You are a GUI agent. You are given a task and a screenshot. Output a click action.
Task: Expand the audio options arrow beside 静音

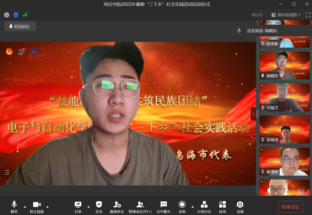tap(25, 207)
